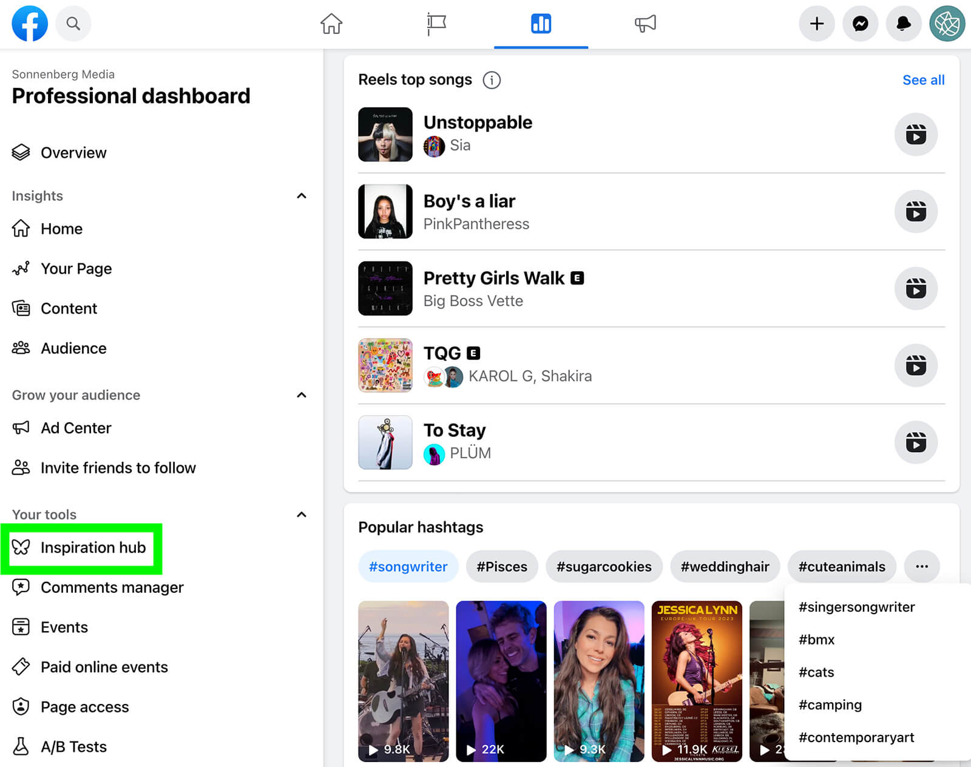
Task: Select the #songwriter hashtag chip
Action: 408,566
